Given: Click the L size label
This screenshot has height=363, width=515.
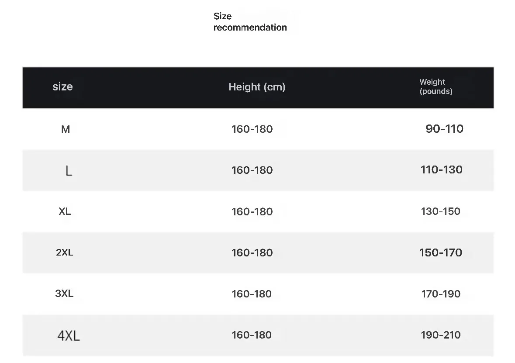Looking at the screenshot, I should (69, 171).
